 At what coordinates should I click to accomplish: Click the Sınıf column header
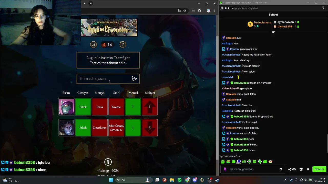coord(116,93)
